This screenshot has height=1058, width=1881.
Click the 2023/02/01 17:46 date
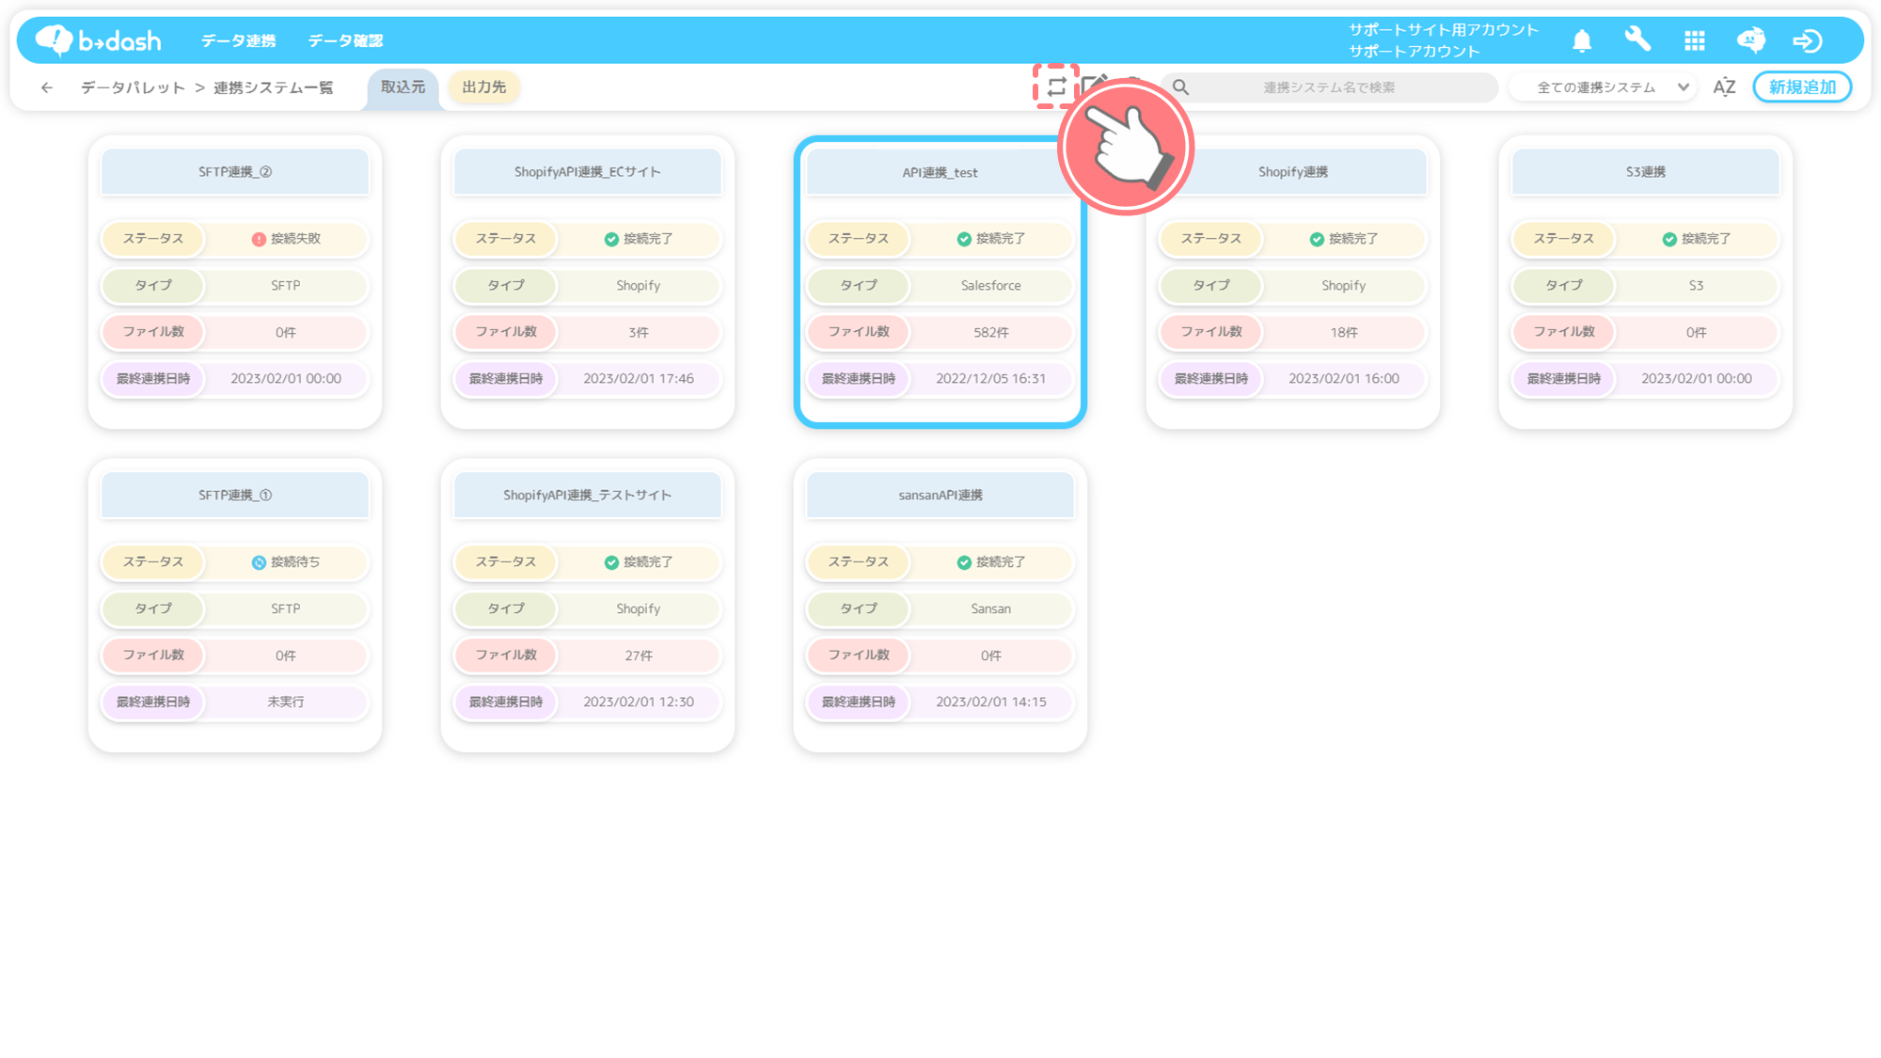[638, 379]
